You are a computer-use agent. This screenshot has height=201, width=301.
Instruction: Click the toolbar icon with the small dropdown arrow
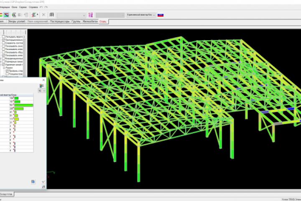[x=35, y=15]
